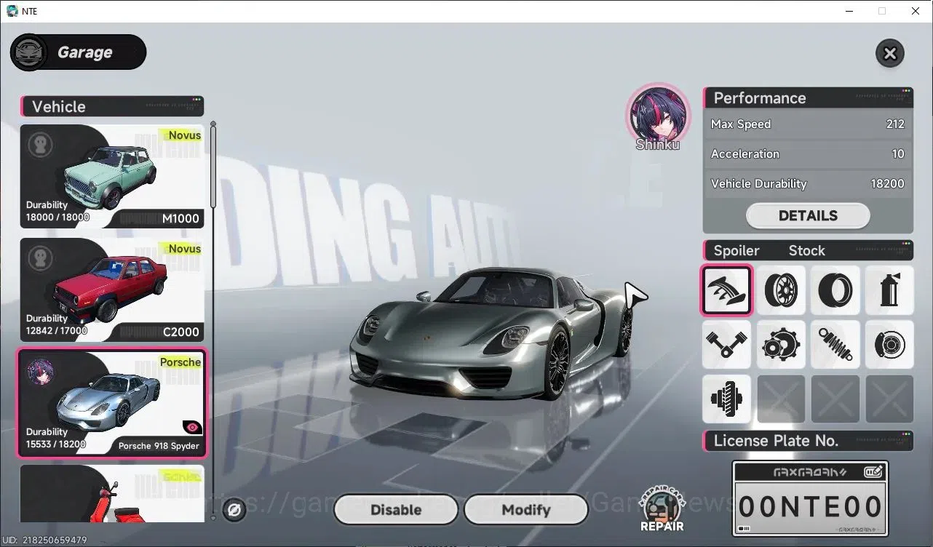
Task: Open vehicle performance DETAILS
Action: coord(808,215)
